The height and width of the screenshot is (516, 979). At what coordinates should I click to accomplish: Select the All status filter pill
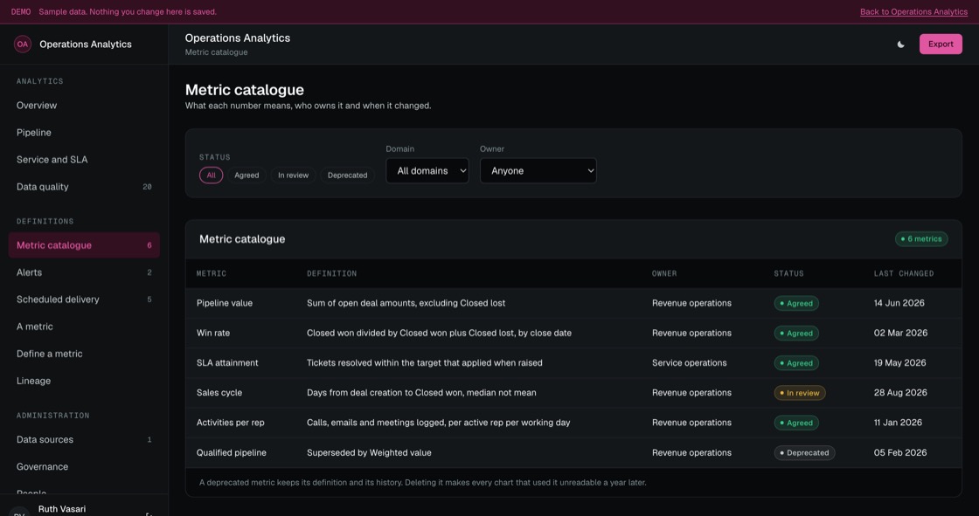[x=211, y=175]
